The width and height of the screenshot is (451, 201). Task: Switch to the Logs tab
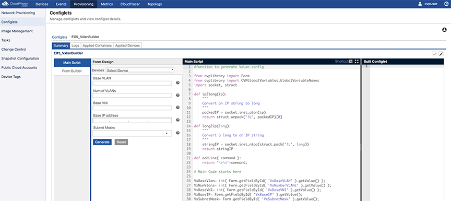[75, 45]
